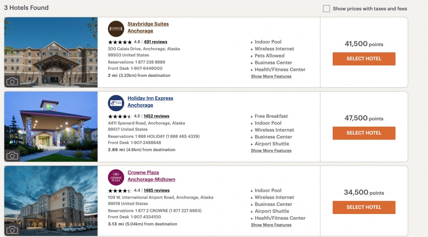Click the Holiday Inn Express brand logo

pyautogui.click(x=116, y=103)
